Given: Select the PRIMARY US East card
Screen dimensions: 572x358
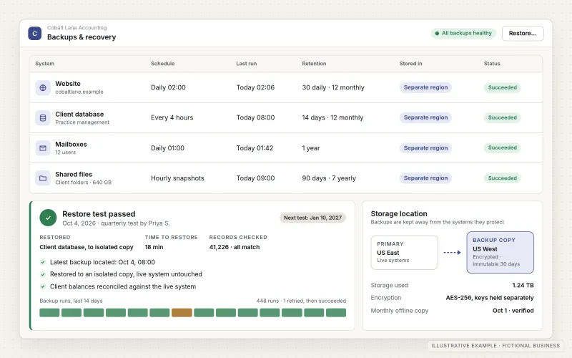Looking at the screenshot, I should click(404, 253).
